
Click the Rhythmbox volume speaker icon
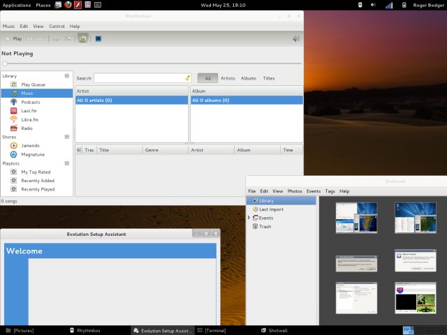pos(296,38)
